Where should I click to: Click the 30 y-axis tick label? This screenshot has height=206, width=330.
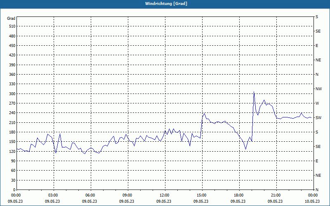coord(13,180)
